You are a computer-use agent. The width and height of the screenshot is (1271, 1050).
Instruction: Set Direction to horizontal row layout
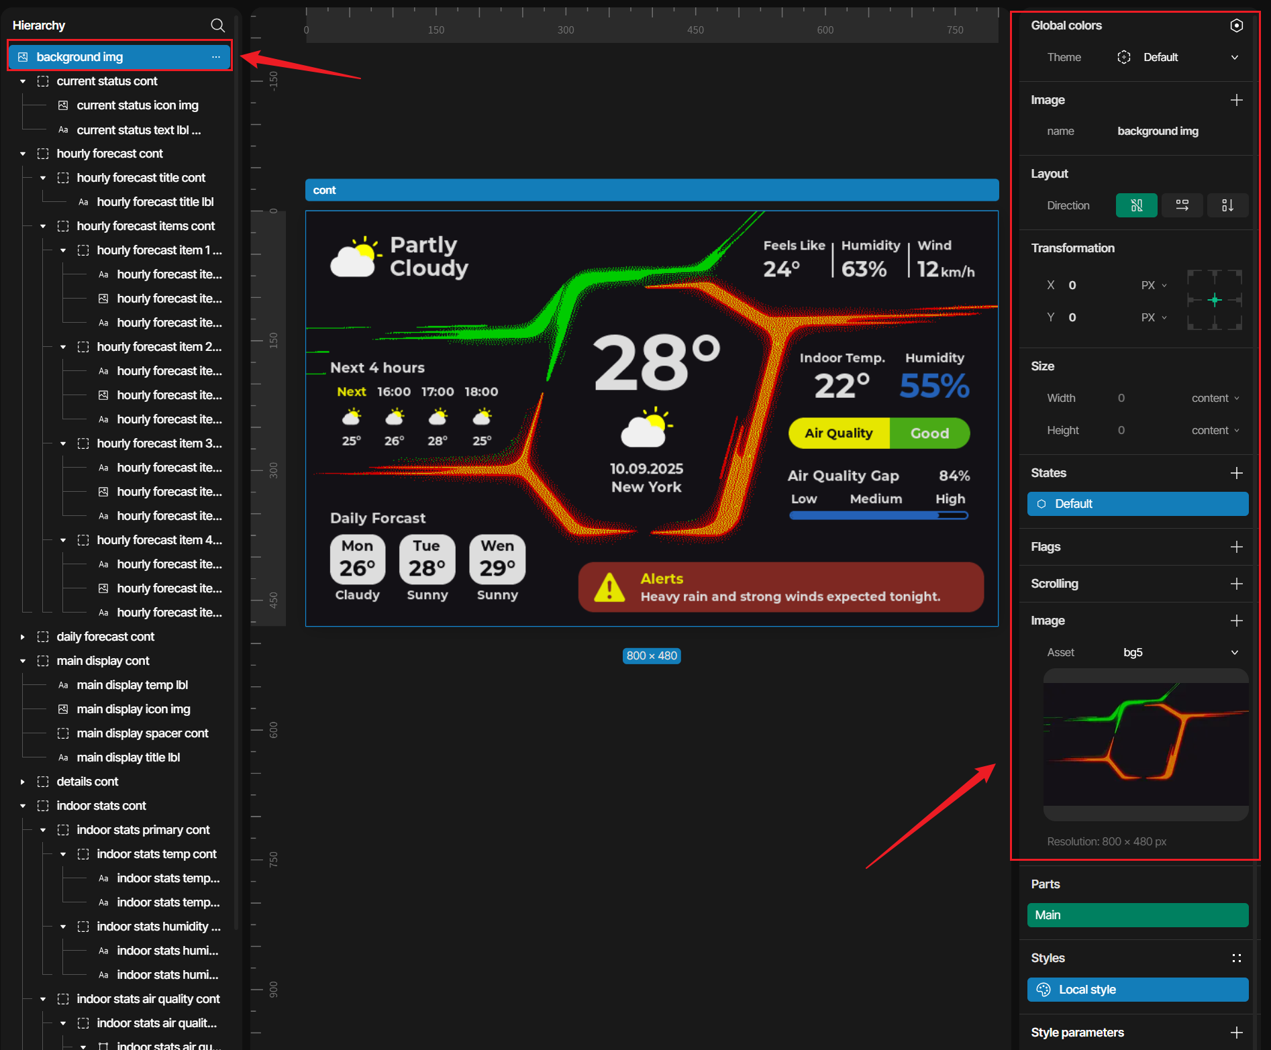point(1182,205)
